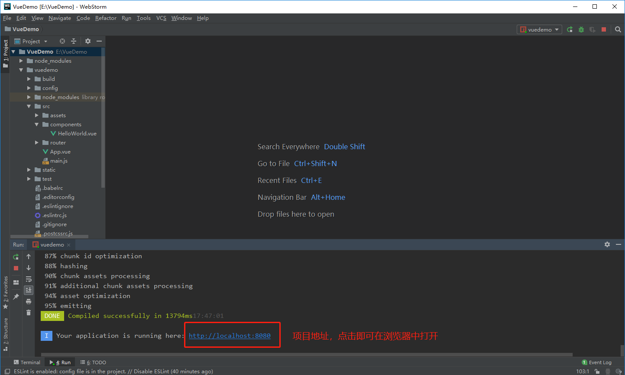Print the Run console output
The image size is (625, 375).
point(29,301)
